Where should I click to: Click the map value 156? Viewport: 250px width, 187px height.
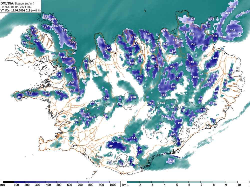[59, 92]
